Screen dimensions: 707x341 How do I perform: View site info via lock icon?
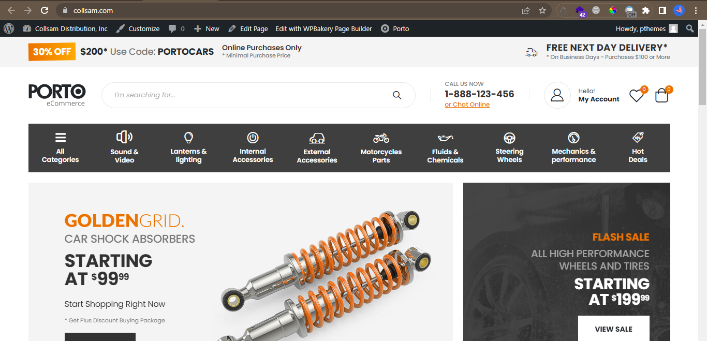[65, 10]
